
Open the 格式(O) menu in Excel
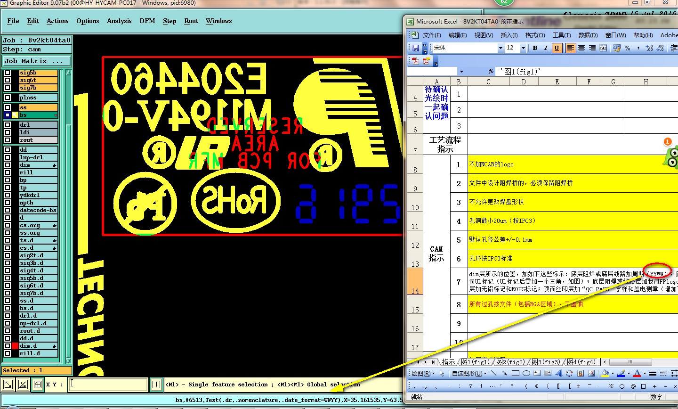535,35
